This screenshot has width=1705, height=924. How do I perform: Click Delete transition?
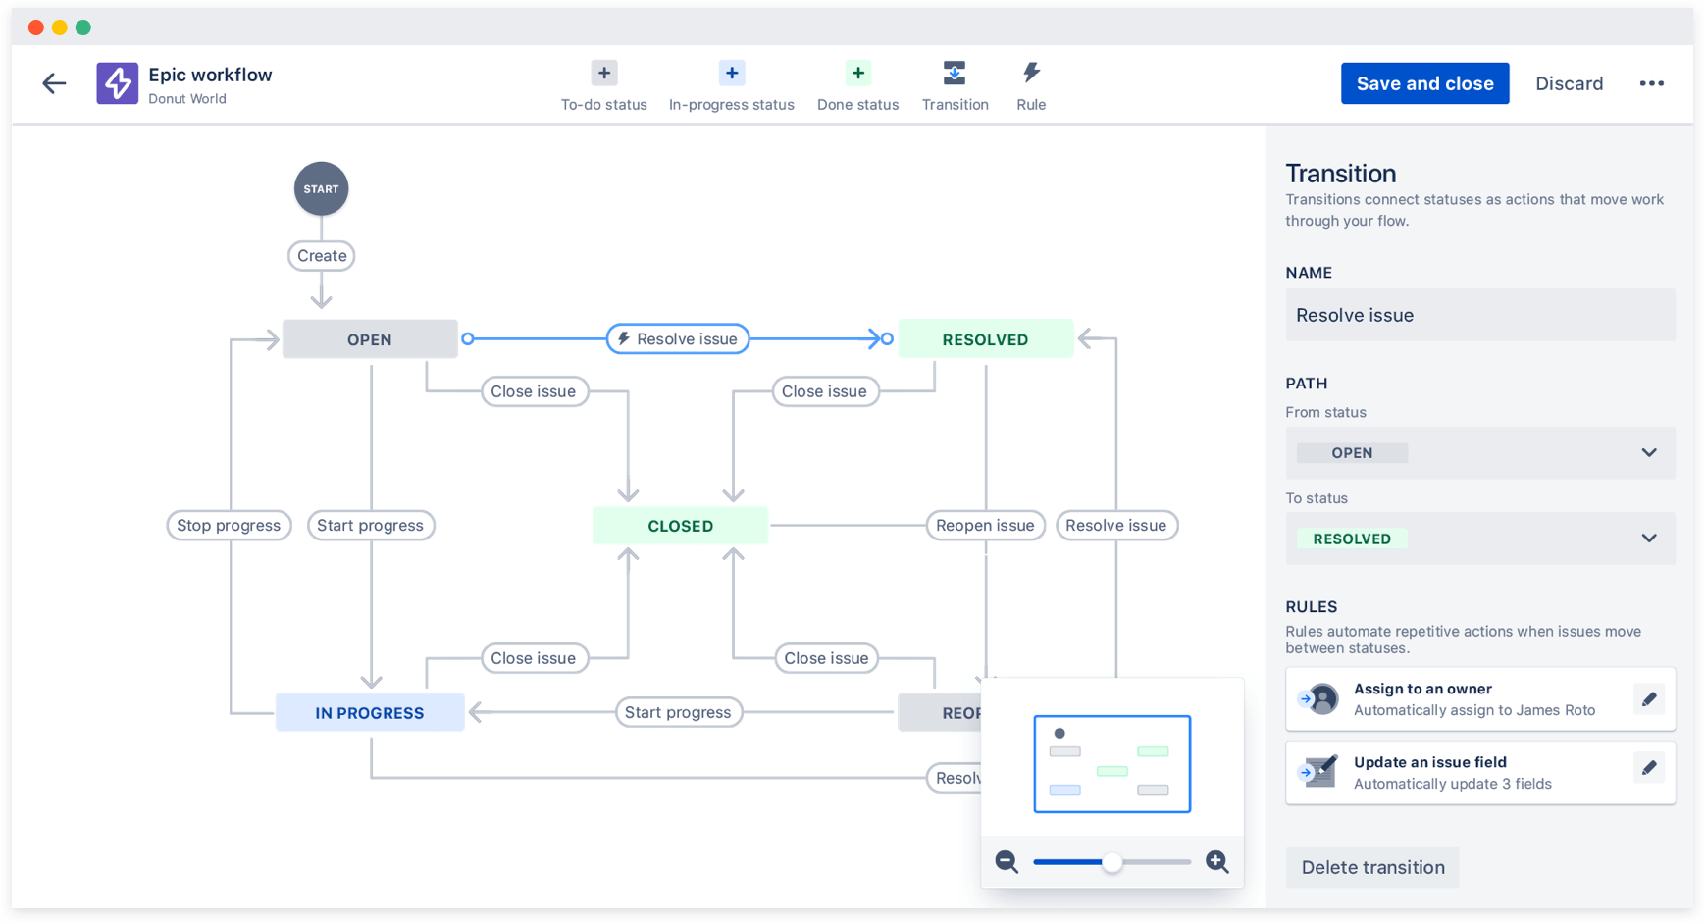(x=1372, y=867)
